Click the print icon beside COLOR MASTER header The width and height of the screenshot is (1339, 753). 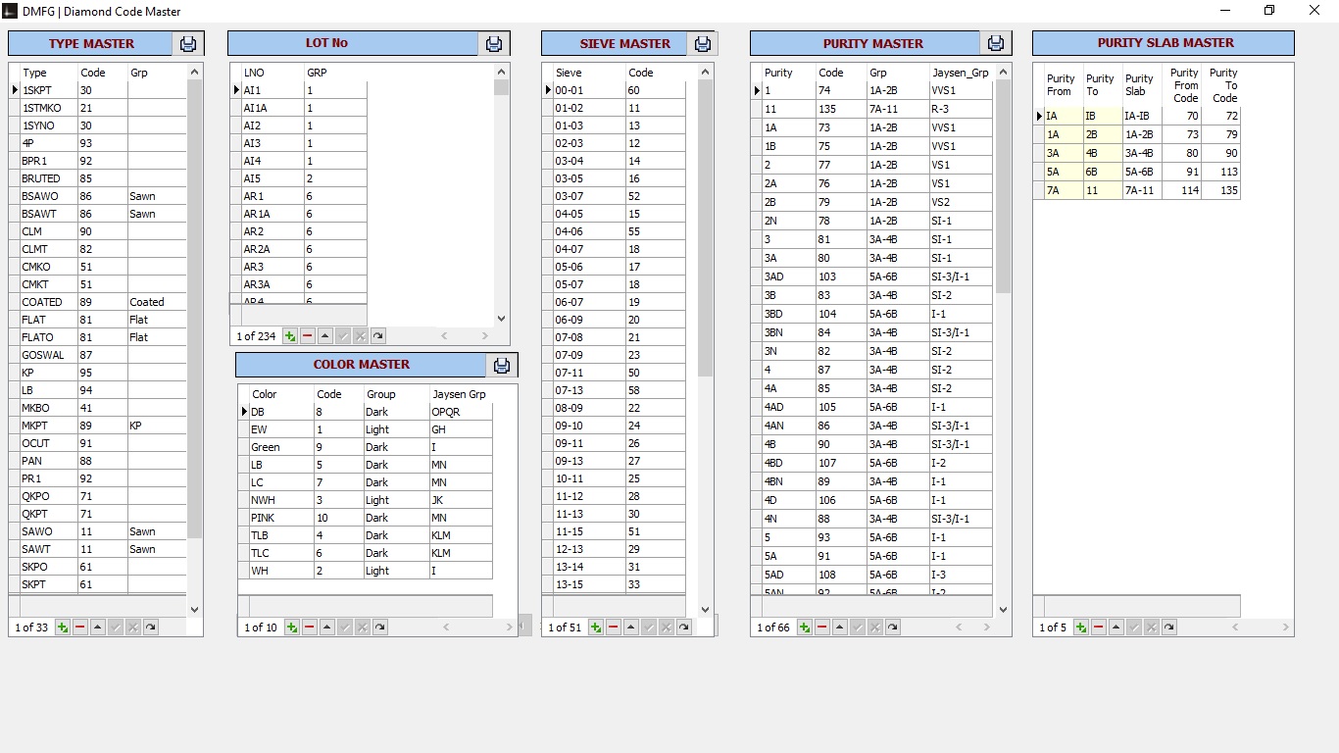tap(502, 365)
